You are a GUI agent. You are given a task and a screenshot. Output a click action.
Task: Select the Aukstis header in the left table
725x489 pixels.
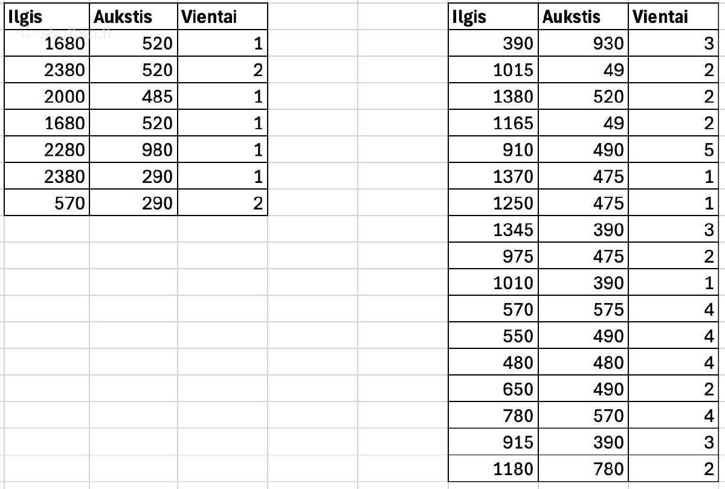[x=134, y=17]
